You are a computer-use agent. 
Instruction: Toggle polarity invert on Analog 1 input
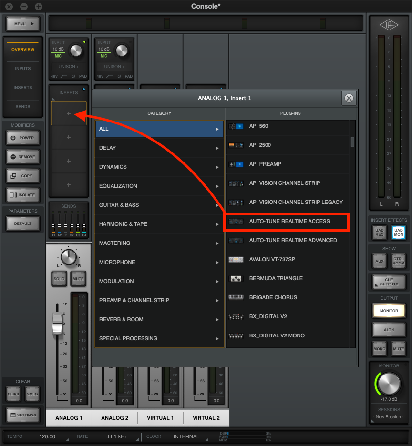pyautogui.click(x=73, y=76)
